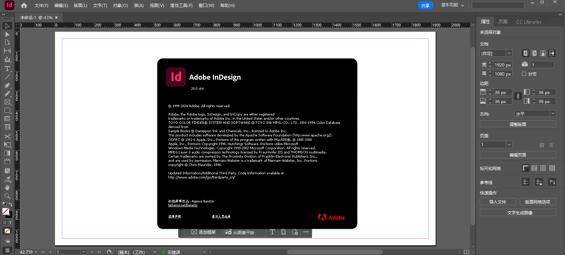This screenshot has width=565, height=255.
Task: Click the 调整版面 button
Action: coord(518,124)
